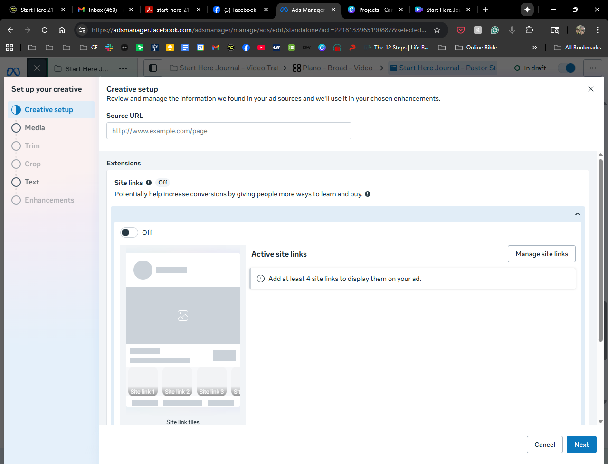This screenshot has height=464, width=608.
Task: Open the three-dot menu beside In draft
Action: (x=592, y=68)
